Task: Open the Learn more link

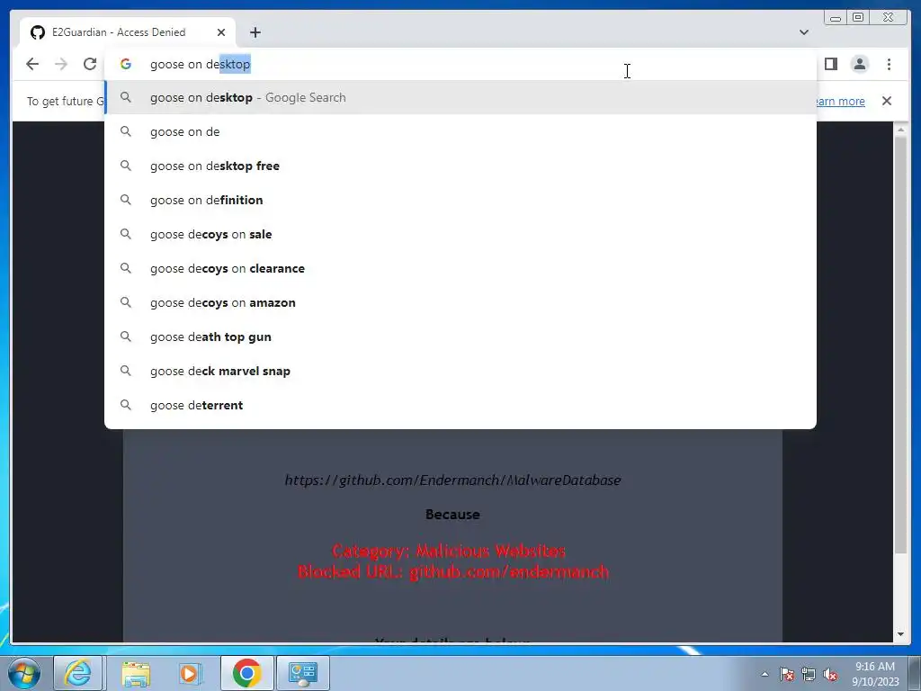Action: click(841, 101)
